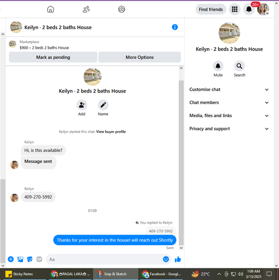Attach a file with the photo icon
This screenshot has width=279, height=280.
point(20,259)
